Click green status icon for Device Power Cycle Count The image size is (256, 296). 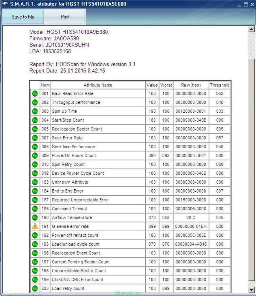tap(35, 173)
